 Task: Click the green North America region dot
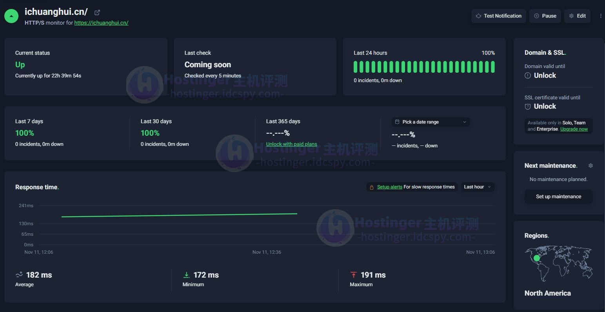pyautogui.click(x=537, y=258)
